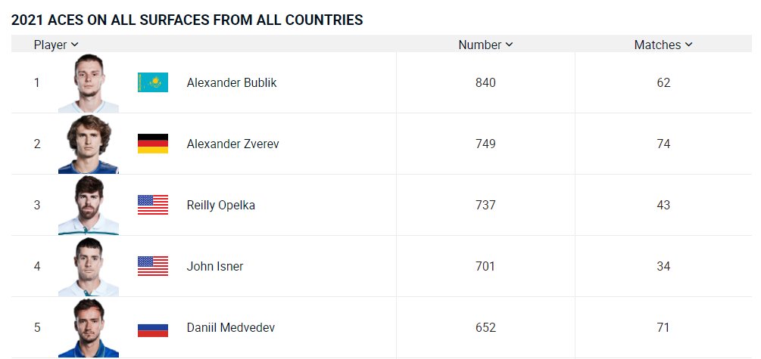
Task: Open Daniil Medvedev's headshot thumbnail
Action: click(89, 328)
